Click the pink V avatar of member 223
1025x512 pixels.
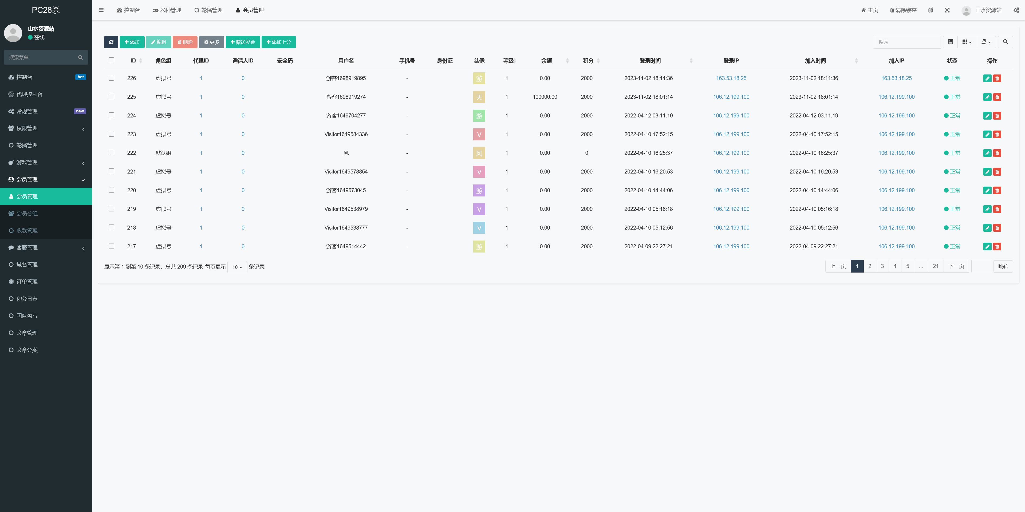(x=479, y=135)
